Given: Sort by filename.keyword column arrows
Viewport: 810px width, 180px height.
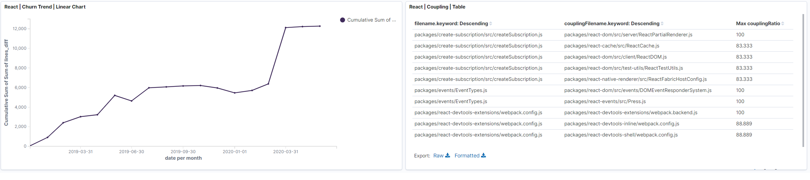Looking at the screenshot, I should [490, 24].
